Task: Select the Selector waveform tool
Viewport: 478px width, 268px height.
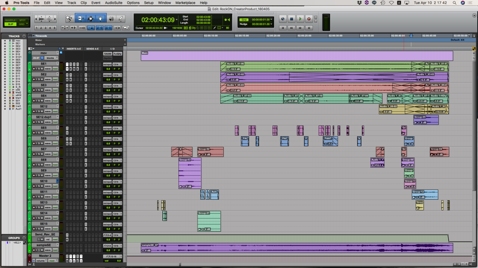Action: coord(90,19)
